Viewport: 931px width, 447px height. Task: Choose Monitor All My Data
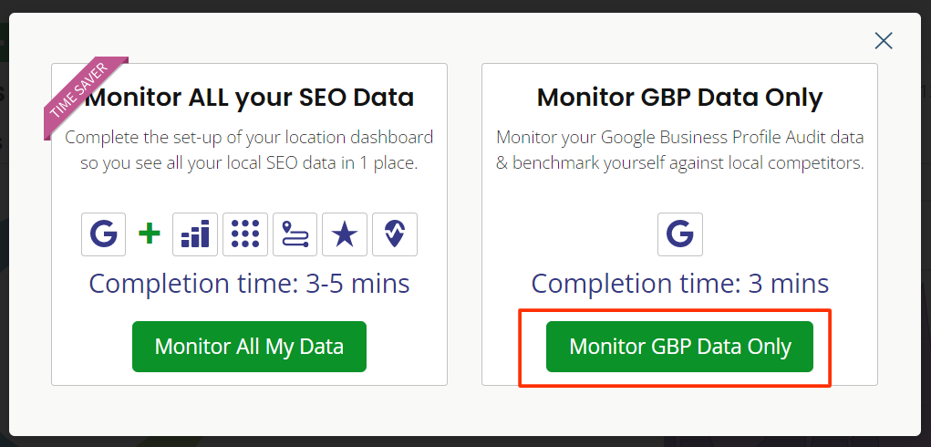click(x=249, y=347)
